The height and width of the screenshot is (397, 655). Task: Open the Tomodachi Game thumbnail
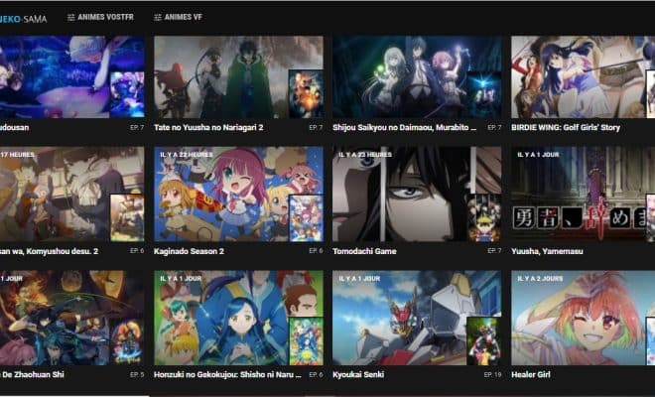[x=417, y=194]
